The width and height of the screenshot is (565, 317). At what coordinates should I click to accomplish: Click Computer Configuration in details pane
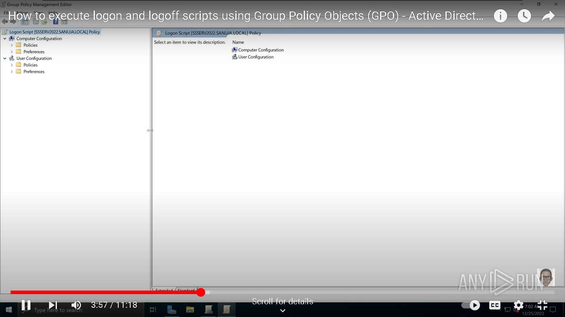tap(261, 50)
